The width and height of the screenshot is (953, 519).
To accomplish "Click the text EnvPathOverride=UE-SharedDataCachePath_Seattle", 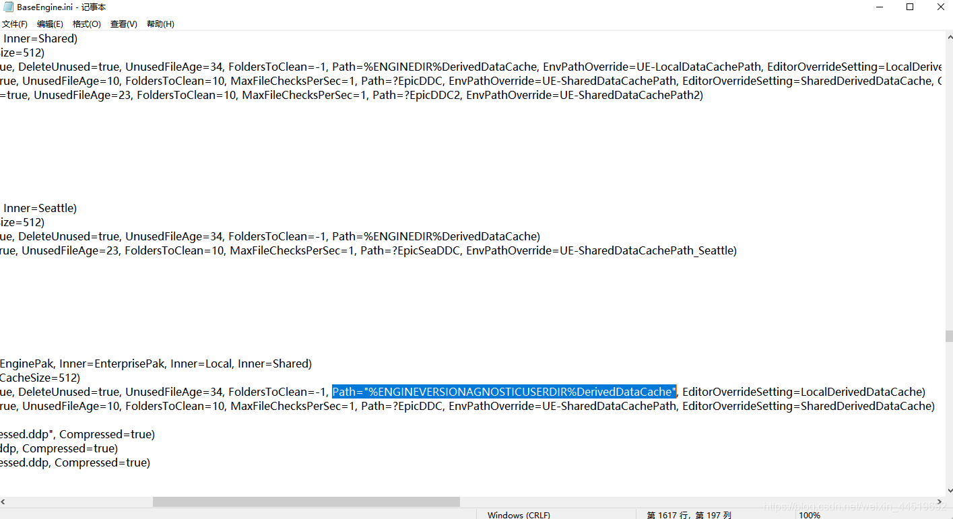I will click(601, 250).
